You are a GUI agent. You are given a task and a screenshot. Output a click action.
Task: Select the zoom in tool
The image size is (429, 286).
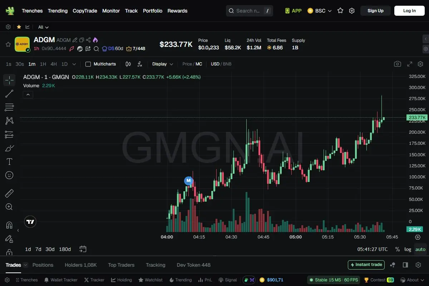coord(9,207)
